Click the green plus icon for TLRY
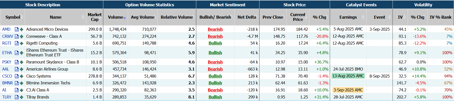 (22, 97)
